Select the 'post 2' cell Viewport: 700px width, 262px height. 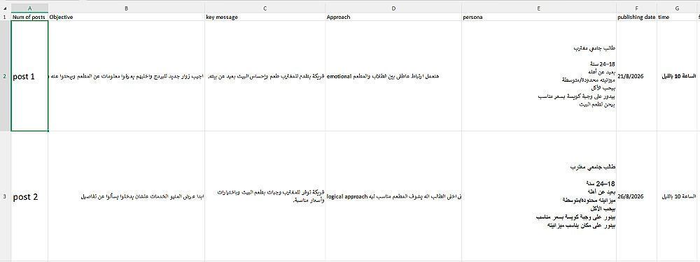29,196
